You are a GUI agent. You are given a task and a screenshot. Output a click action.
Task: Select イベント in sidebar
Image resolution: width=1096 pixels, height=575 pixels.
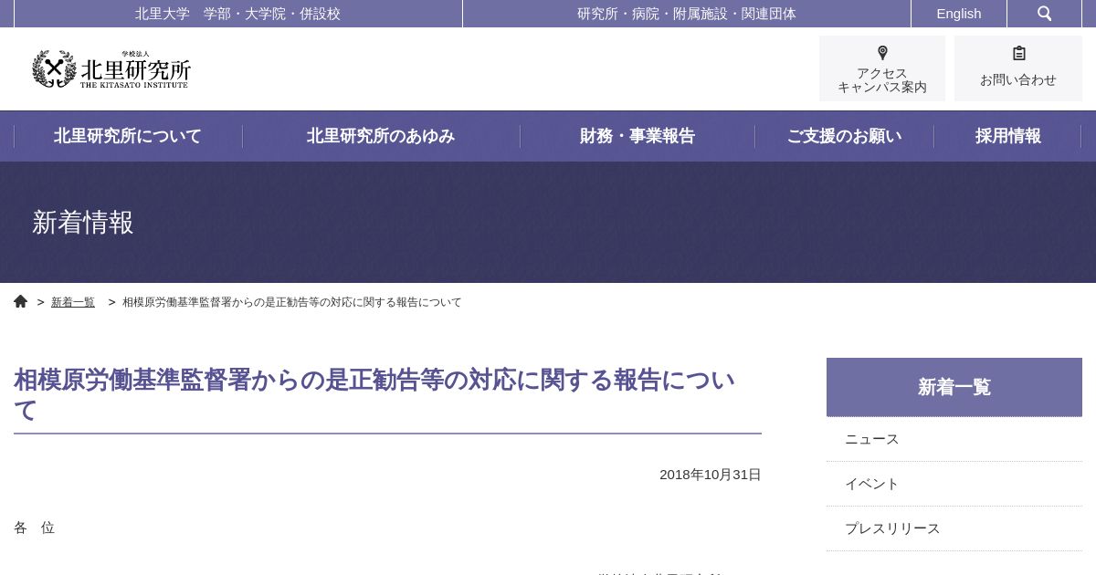pyautogui.click(x=954, y=484)
